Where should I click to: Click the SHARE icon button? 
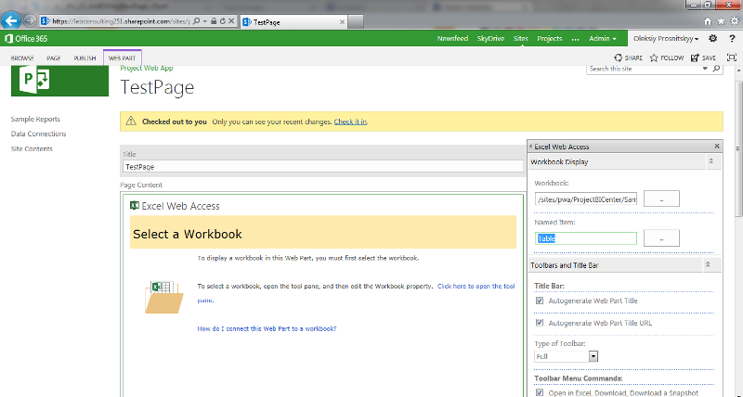(x=629, y=58)
